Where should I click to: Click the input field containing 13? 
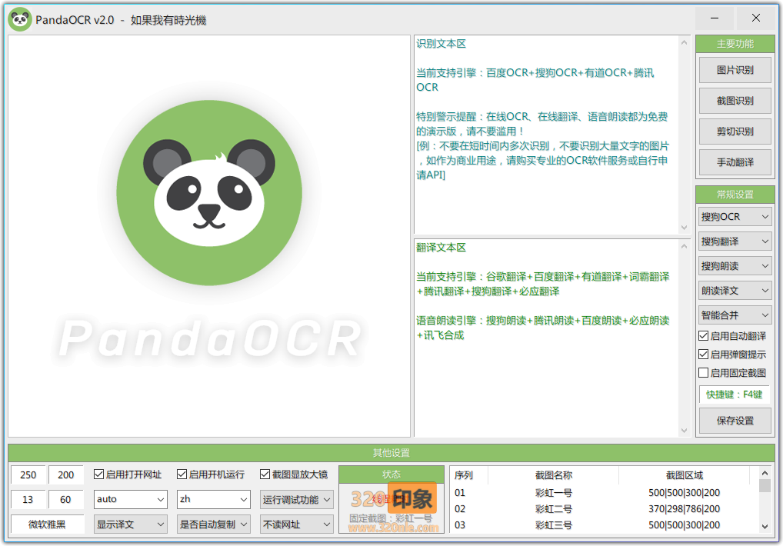28,500
